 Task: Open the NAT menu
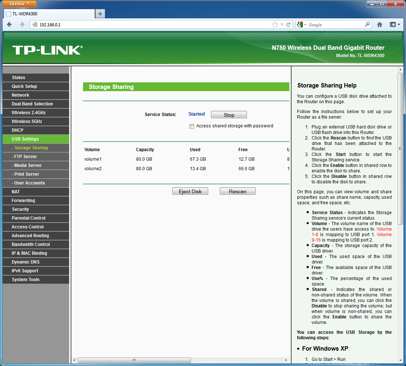36,192
